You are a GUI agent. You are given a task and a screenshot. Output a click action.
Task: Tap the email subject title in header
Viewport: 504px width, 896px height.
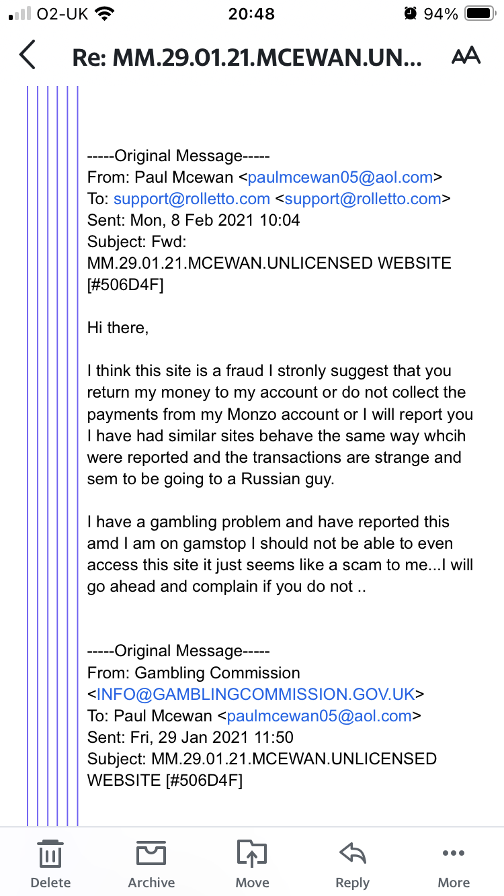tap(247, 57)
